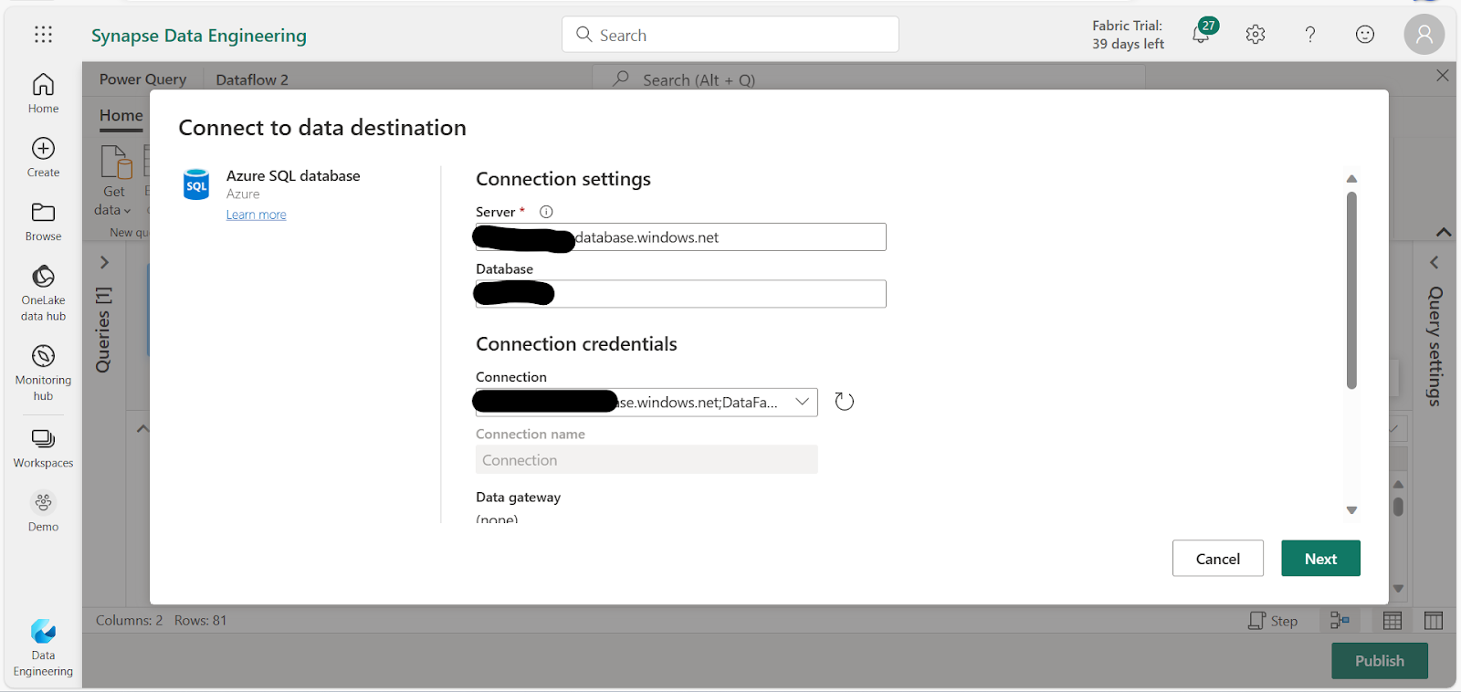Open Workspaces in left sidebar
This screenshot has height=692, width=1461.
point(43,449)
